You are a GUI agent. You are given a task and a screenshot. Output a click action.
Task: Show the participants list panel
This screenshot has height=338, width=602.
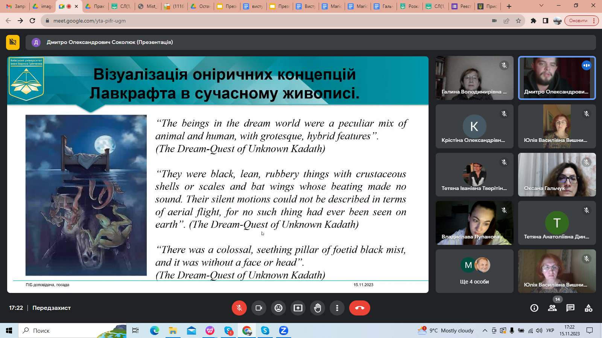pyautogui.click(x=552, y=308)
